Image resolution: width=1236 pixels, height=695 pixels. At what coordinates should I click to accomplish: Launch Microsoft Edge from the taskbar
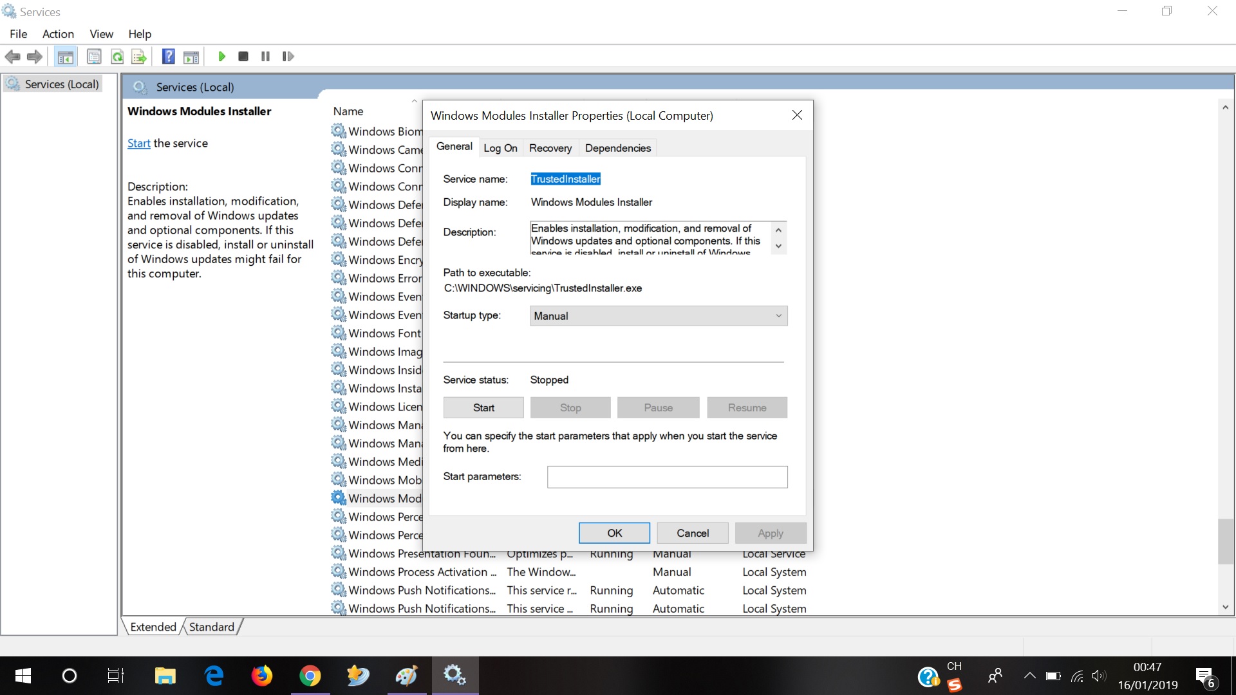pos(214,676)
